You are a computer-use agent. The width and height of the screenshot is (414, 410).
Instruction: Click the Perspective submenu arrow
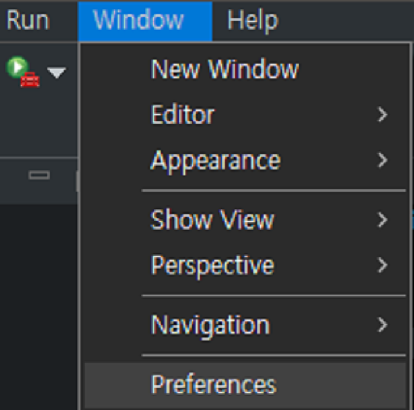pyautogui.click(x=383, y=264)
